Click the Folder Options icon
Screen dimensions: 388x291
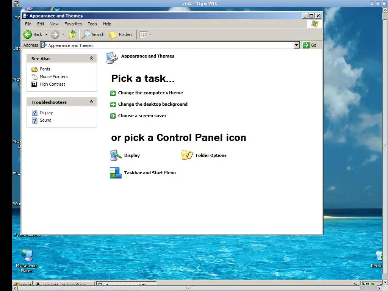[187, 155]
